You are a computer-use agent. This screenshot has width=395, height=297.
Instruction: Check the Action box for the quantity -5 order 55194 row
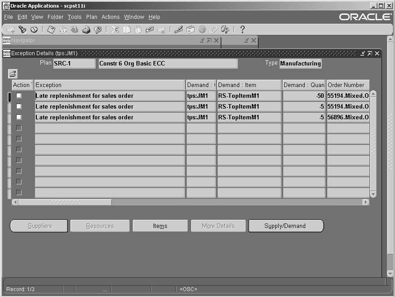click(19, 106)
